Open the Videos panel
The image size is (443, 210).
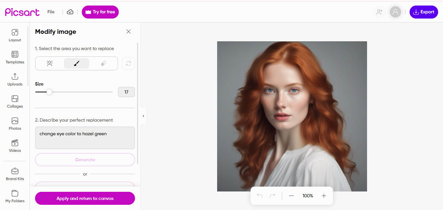click(15, 146)
